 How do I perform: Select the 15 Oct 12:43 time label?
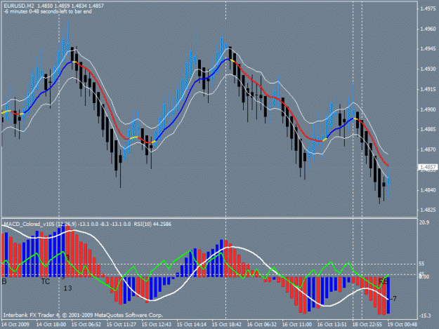(157, 325)
